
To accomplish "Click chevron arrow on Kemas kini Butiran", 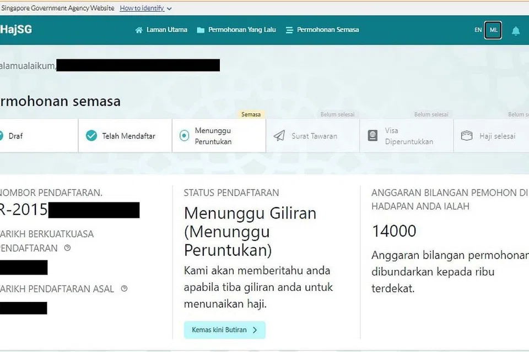I will pyautogui.click(x=255, y=330).
